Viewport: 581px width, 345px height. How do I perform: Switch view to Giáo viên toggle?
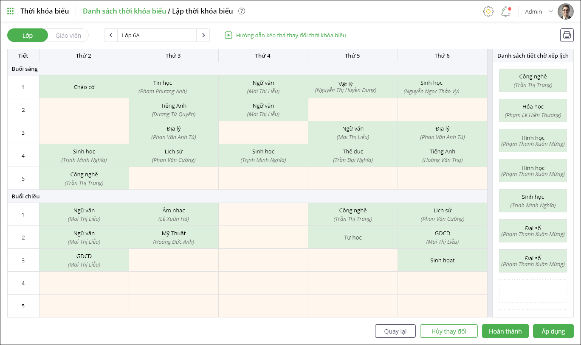pyautogui.click(x=68, y=35)
